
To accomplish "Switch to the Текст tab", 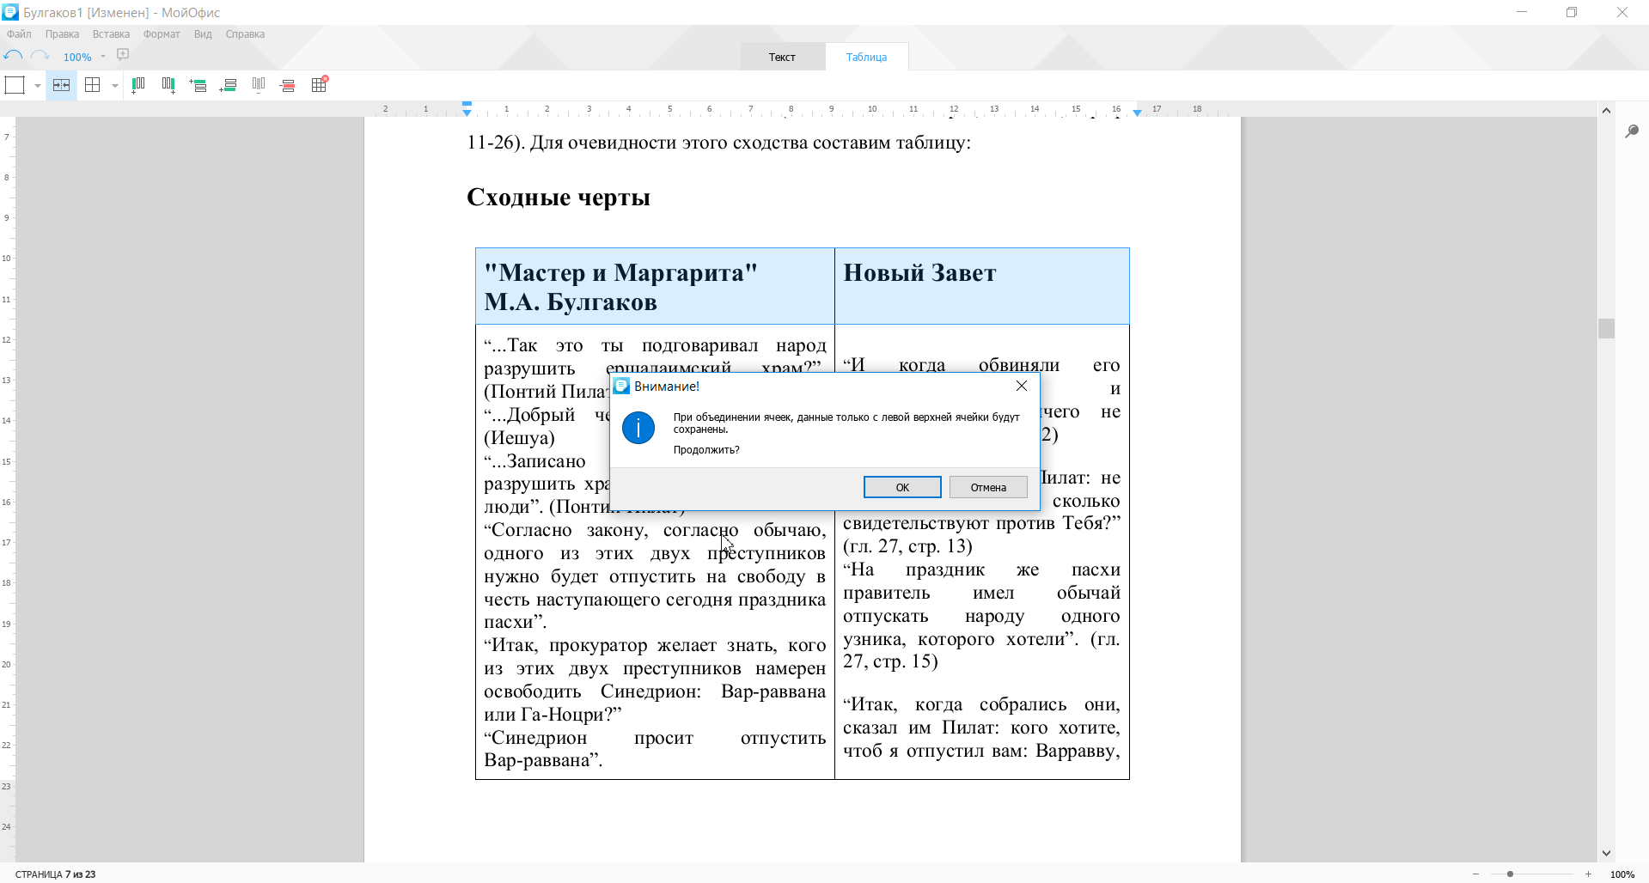I will pyautogui.click(x=782, y=57).
